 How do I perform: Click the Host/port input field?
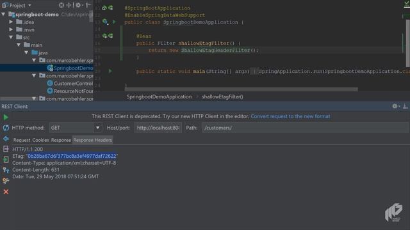(x=158, y=128)
